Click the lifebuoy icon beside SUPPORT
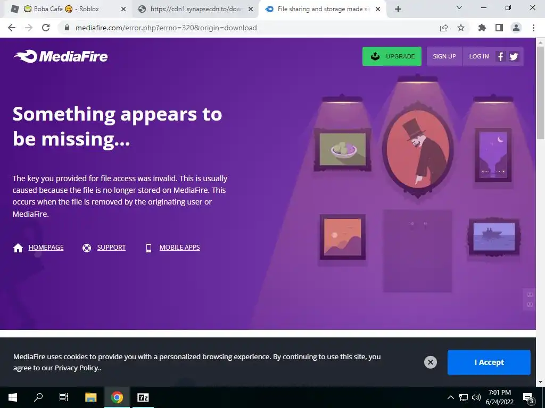This screenshot has height=408, width=545. [87, 248]
